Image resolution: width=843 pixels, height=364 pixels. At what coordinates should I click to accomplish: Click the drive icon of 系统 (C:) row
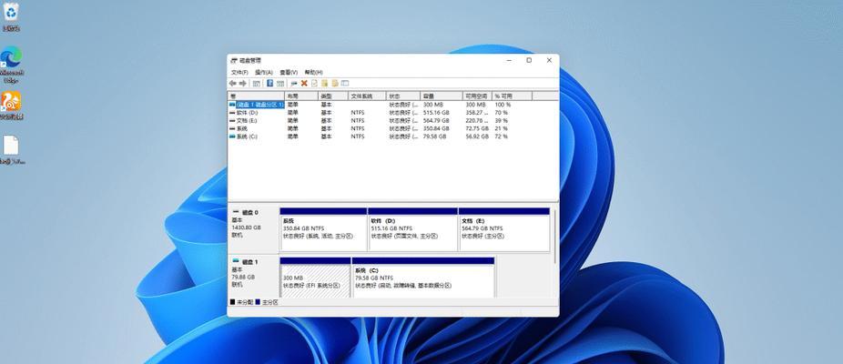(x=232, y=136)
